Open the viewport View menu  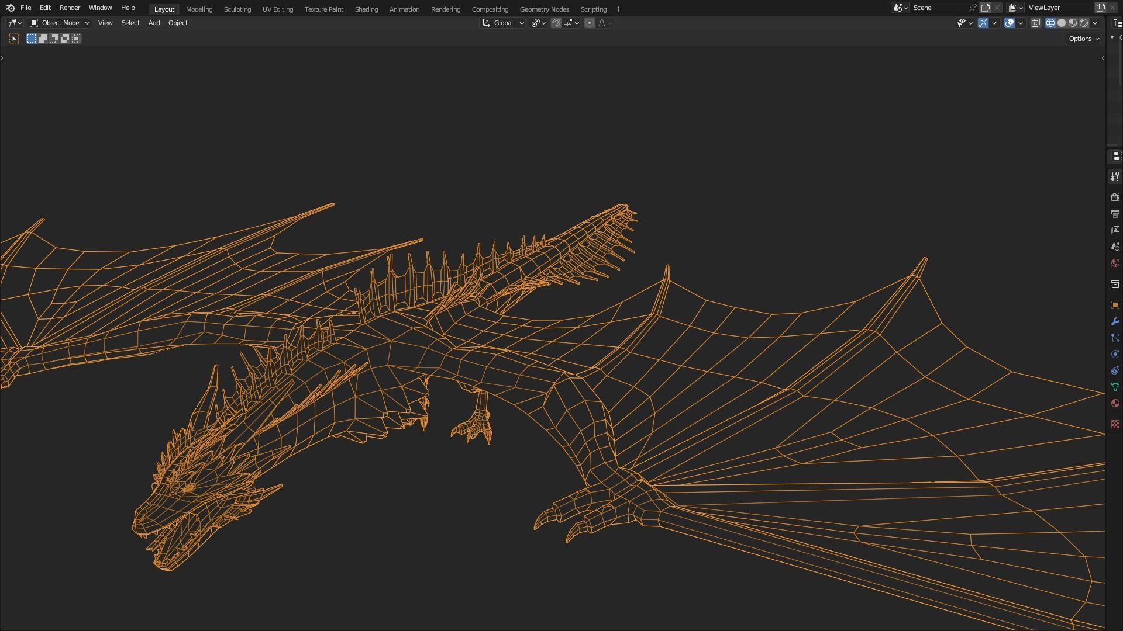click(x=105, y=23)
